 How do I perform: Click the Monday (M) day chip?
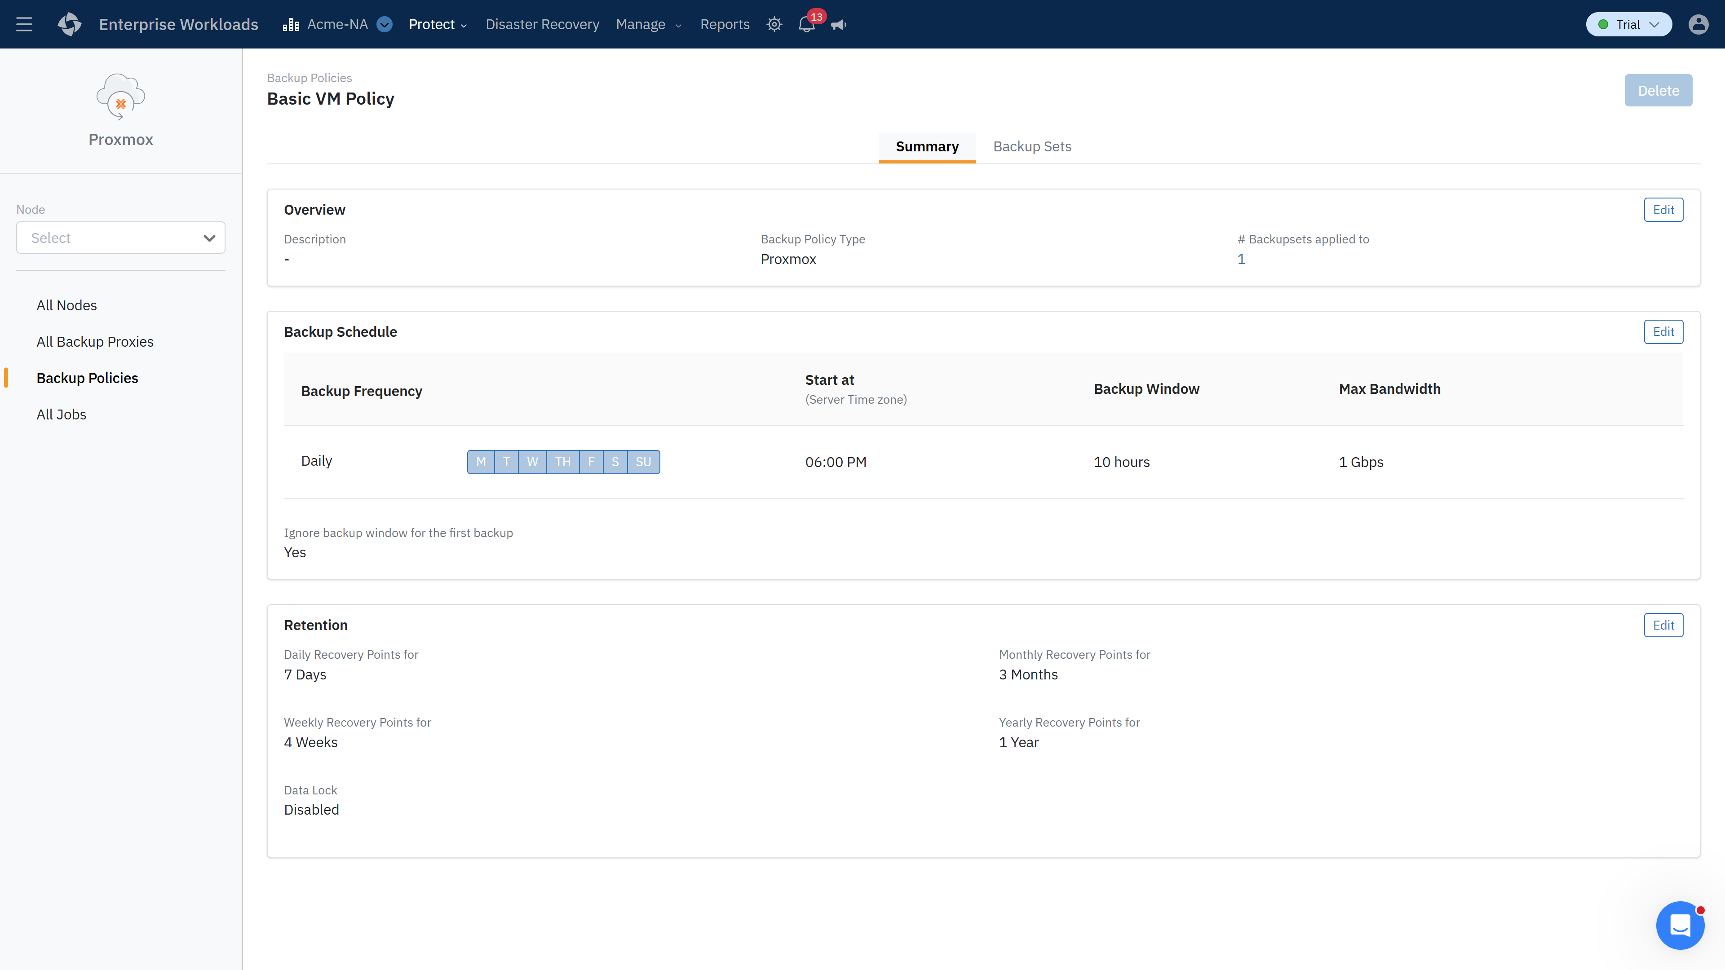click(x=481, y=462)
